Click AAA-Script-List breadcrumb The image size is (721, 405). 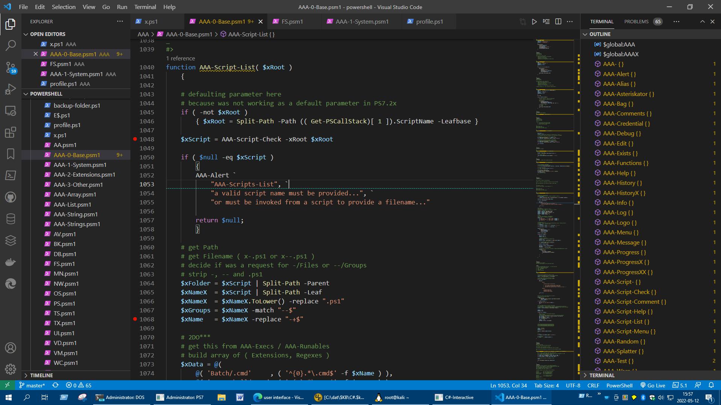click(x=248, y=34)
